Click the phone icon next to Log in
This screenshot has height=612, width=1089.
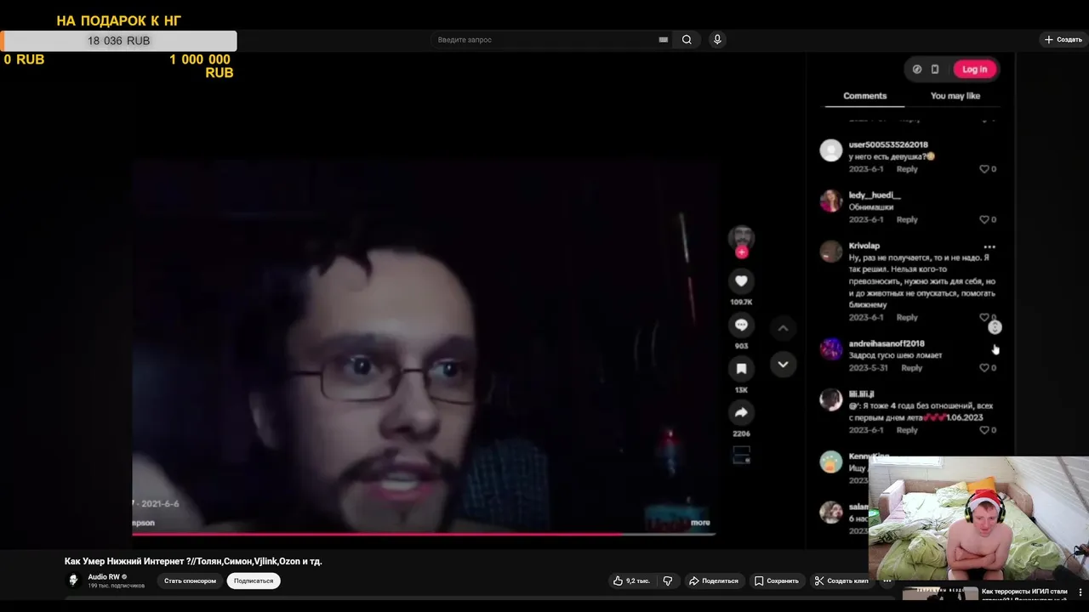click(935, 70)
